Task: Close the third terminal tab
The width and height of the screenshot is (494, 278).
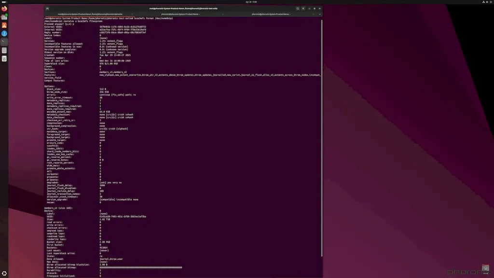Action: click(x=313, y=14)
